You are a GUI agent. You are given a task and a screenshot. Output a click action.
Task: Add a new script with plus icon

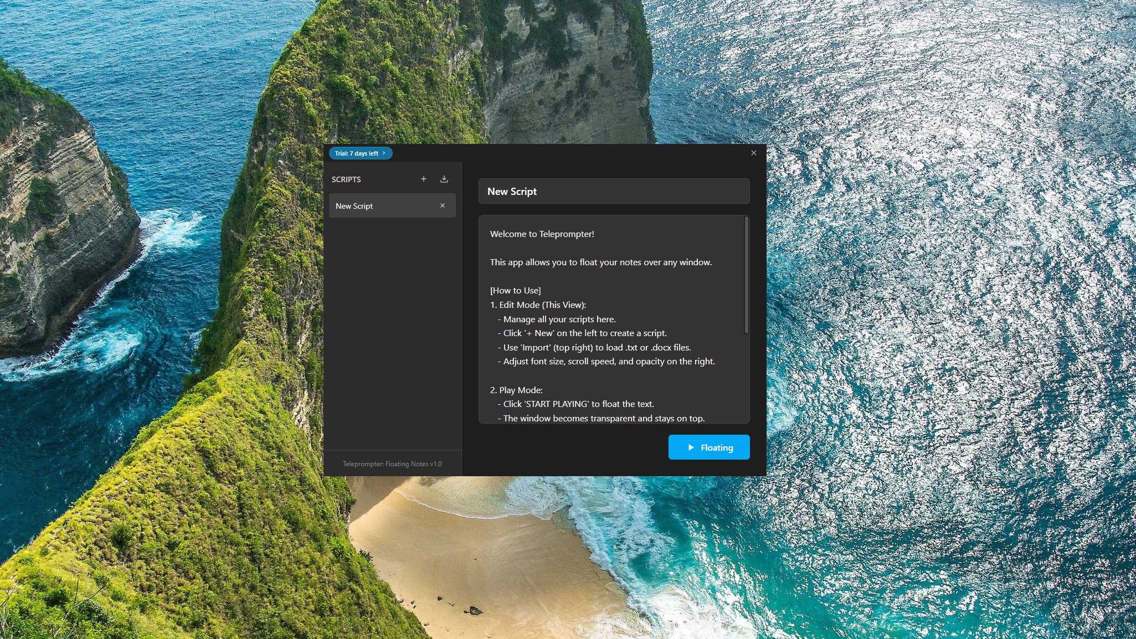point(424,179)
